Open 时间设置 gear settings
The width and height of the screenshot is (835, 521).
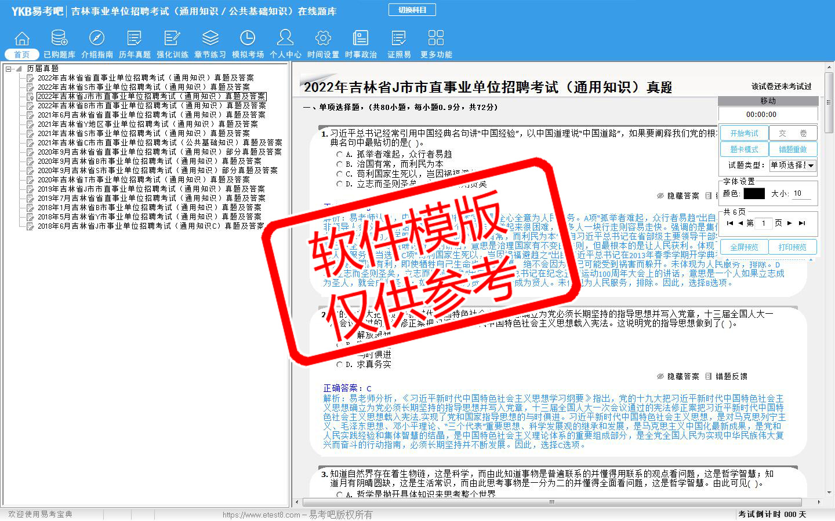click(323, 44)
